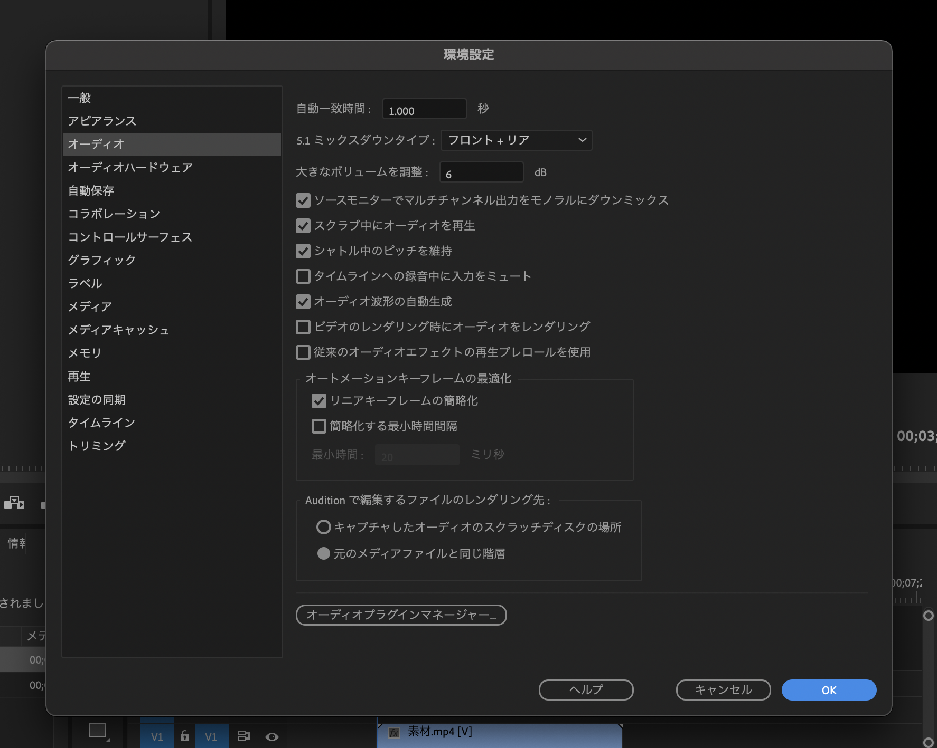Open the 5.1 ミックスダウンタイプ dropdown
The image size is (937, 748).
click(516, 140)
